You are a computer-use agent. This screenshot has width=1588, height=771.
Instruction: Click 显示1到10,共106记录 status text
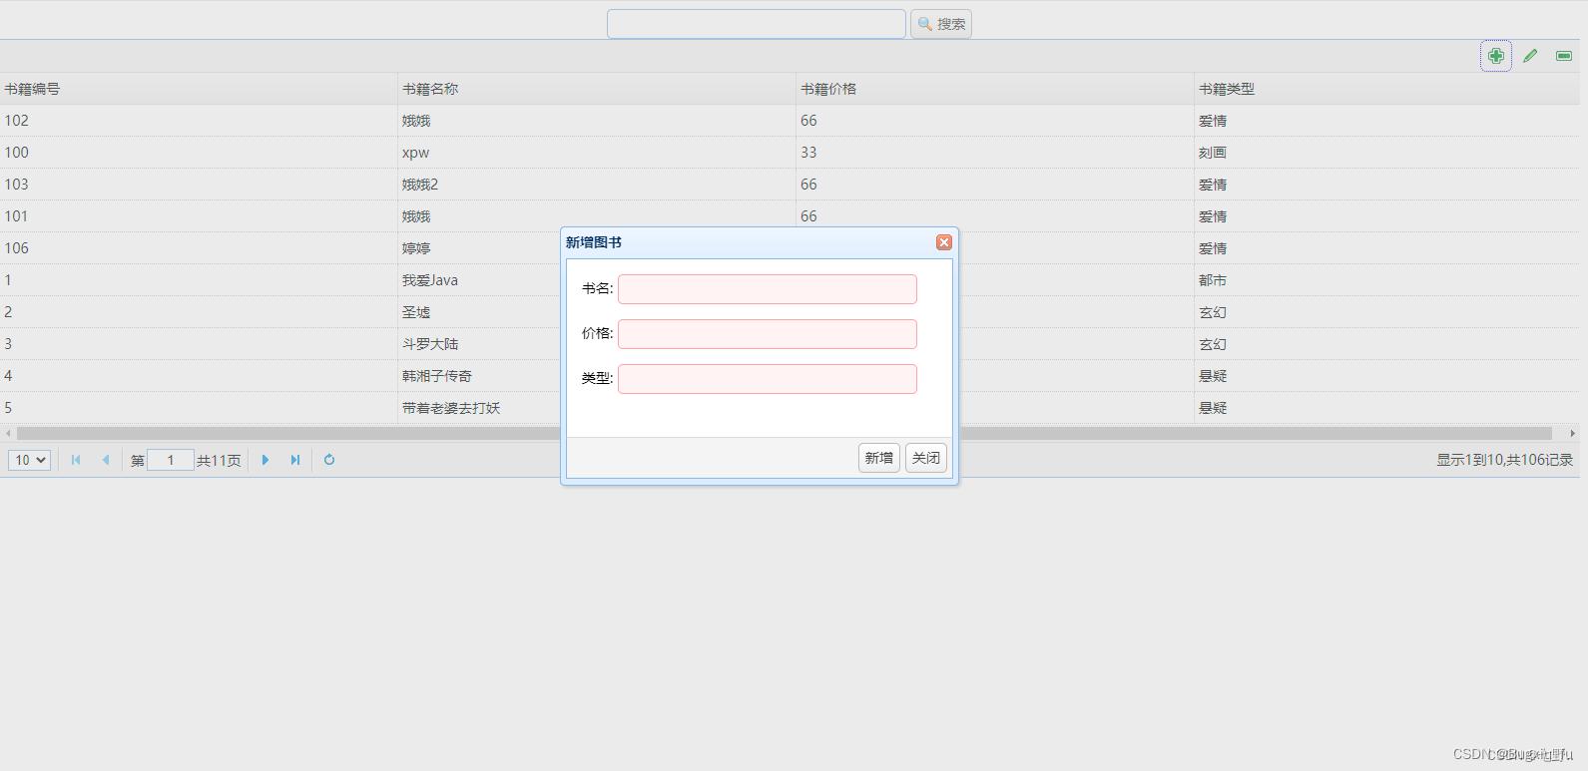click(1504, 460)
